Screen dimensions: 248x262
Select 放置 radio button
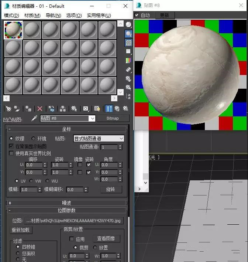(x=95, y=247)
